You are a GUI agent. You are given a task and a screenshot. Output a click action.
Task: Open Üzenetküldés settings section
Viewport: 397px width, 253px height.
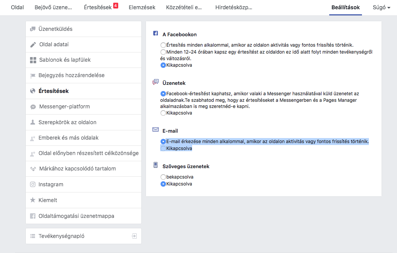(84, 29)
